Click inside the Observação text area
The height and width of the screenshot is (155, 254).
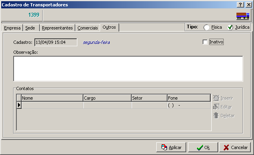(128, 69)
